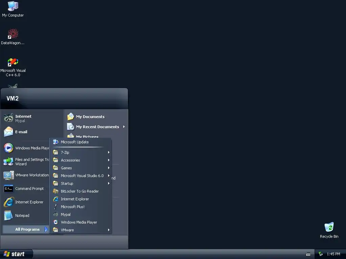Click the My Documents folder icon
The width and height of the screenshot is (346, 259).
(x=71, y=116)
